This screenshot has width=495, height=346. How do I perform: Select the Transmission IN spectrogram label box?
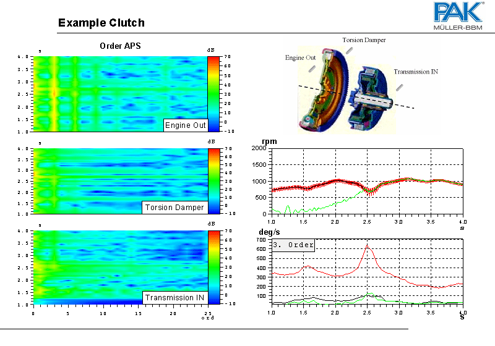174,298
